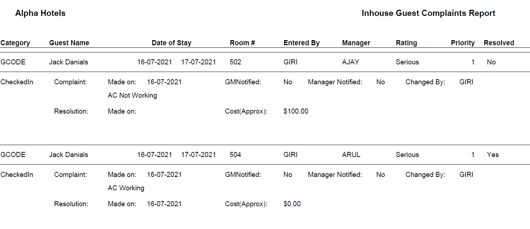
Task: Select the Yes resolved value
Action: point(493,155)
